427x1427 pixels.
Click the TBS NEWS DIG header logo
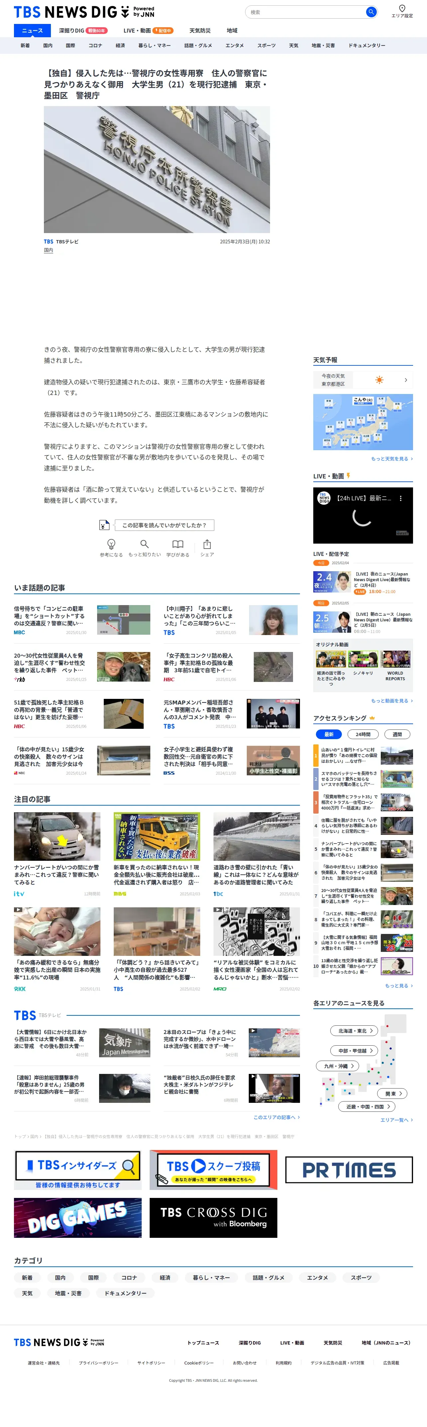84,12
